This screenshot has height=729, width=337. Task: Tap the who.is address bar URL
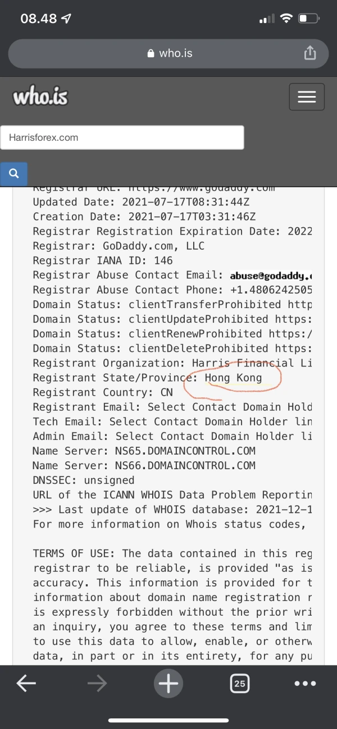(175, 53)
